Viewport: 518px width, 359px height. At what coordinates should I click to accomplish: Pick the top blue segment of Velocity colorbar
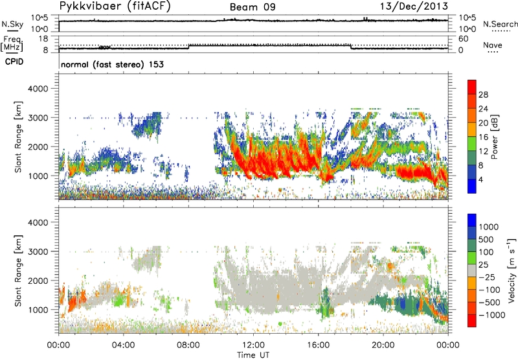[472, 220]
